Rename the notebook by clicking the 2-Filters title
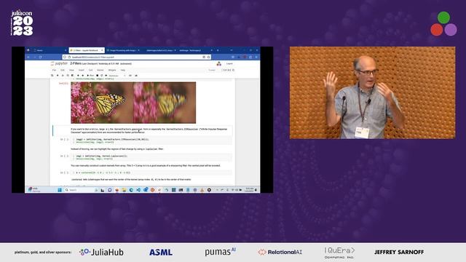The height and width of the screenshot is (262, 466). pyautogui.click(x=76, y=63)
